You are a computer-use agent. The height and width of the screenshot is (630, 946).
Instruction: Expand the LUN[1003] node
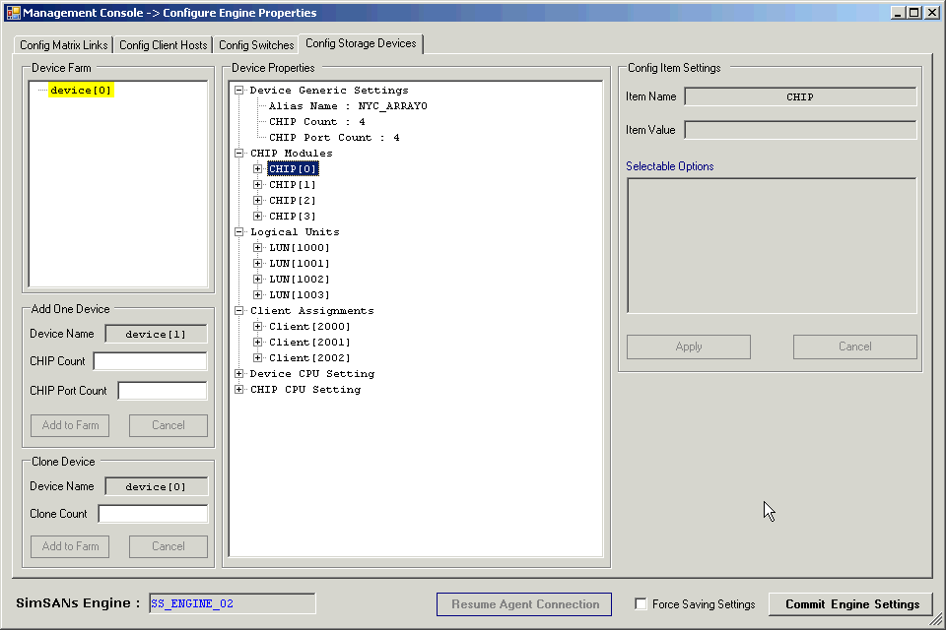point(257,294)
